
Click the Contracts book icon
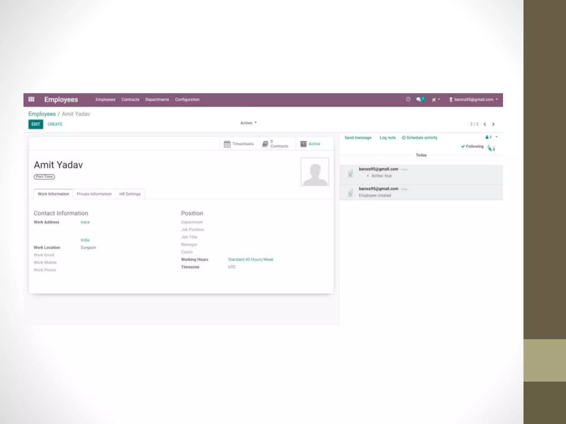265,144
